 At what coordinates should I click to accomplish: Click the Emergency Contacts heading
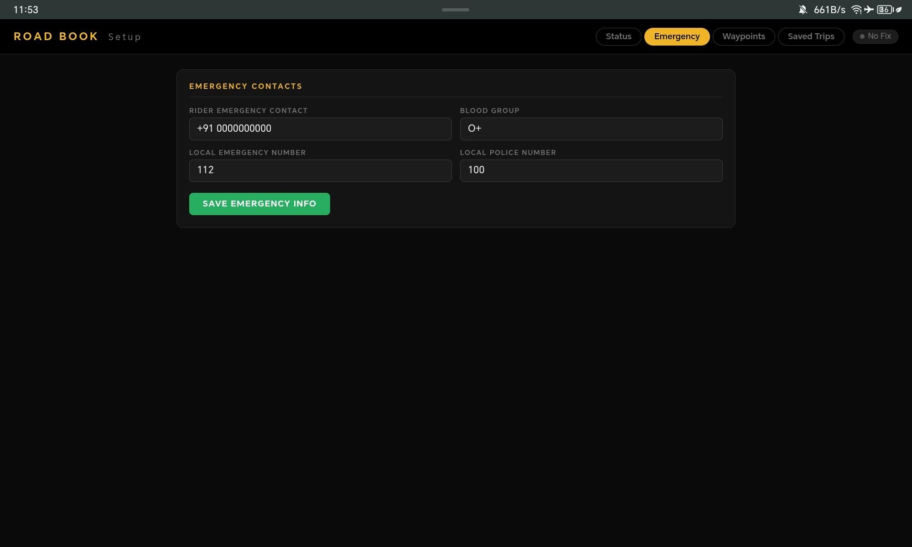point(246,86)
